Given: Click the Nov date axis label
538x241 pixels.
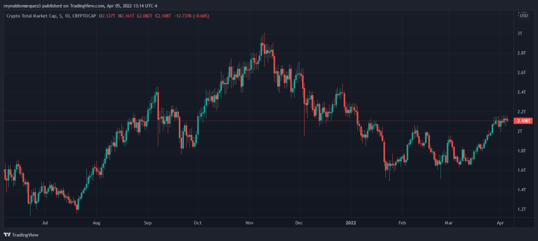Looking at the screenshot, I should 250,223.
